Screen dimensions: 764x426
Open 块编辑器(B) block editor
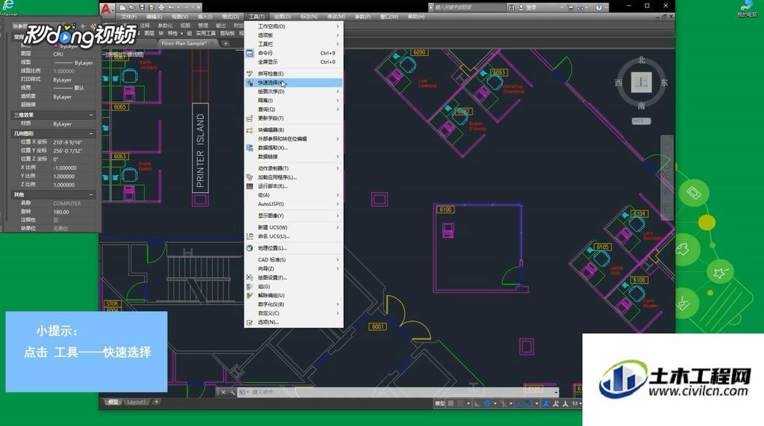294,130
